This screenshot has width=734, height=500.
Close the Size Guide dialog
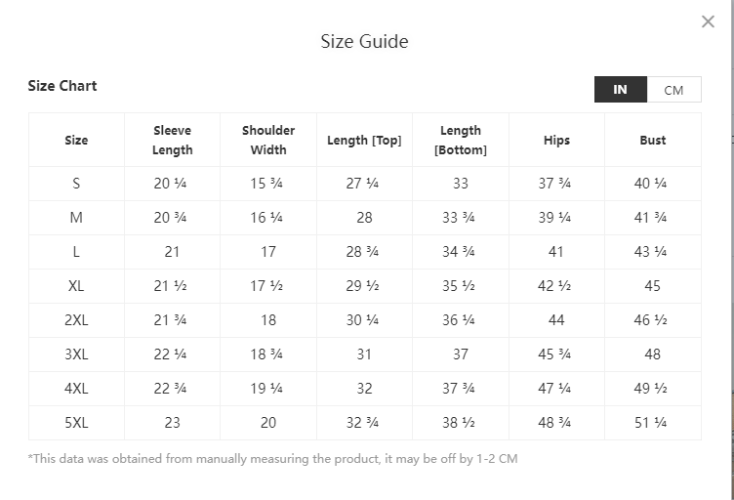[x=708, y=22]
